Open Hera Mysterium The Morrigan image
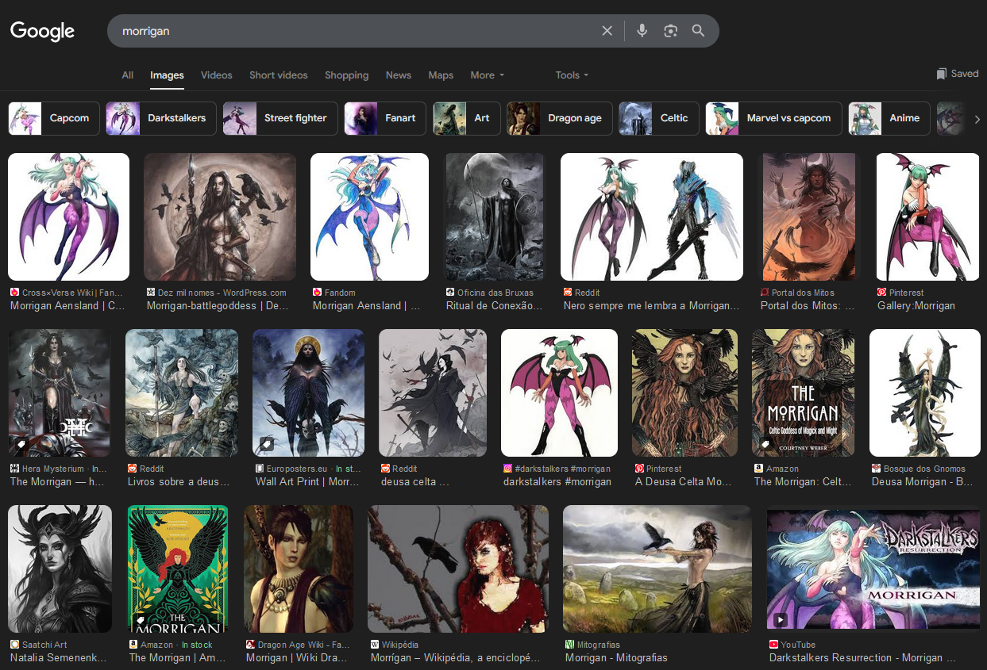Screen dimensions: 987x670 60,392
